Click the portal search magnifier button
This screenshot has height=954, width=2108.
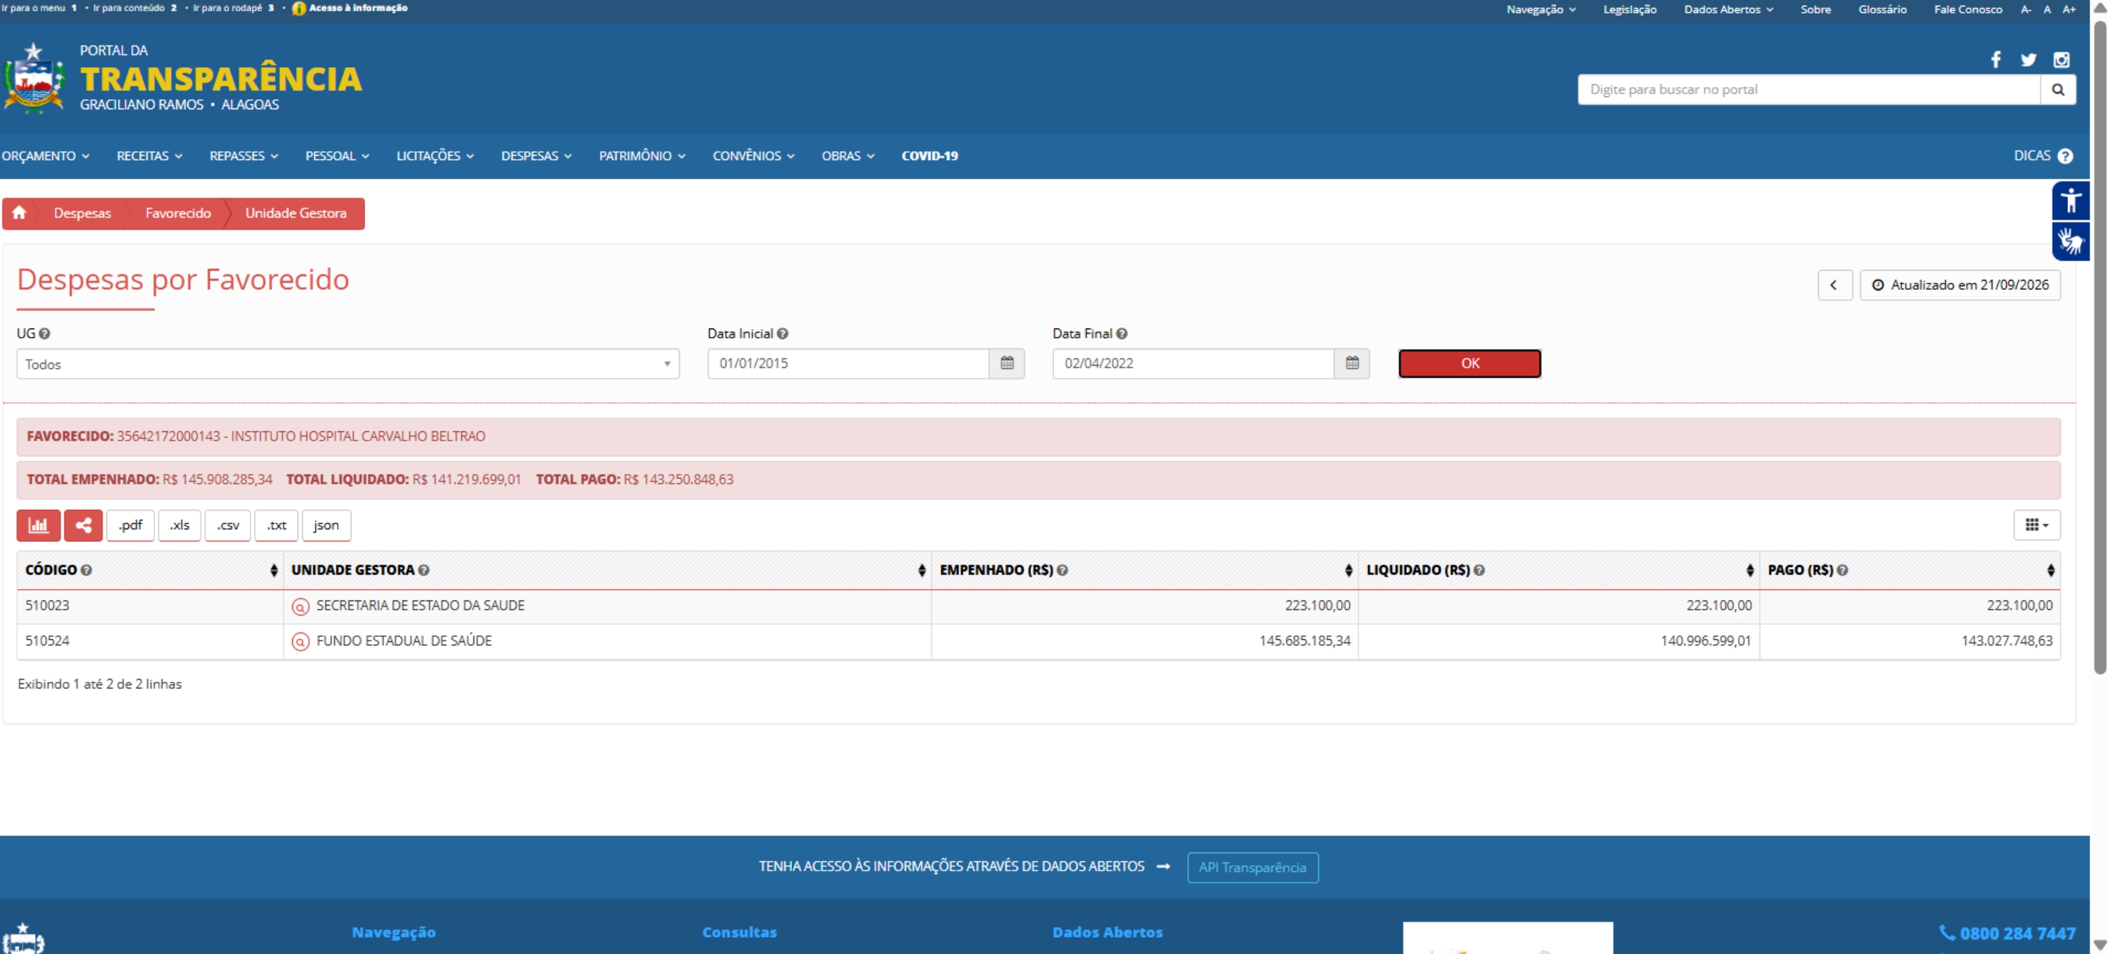2058,89
